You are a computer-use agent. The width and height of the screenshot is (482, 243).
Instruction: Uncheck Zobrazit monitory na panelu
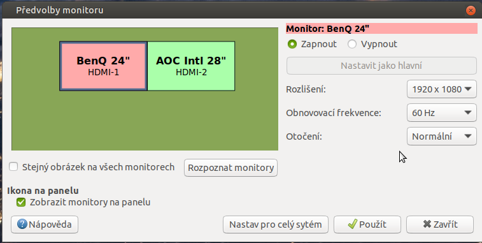[x=21, y=202]
